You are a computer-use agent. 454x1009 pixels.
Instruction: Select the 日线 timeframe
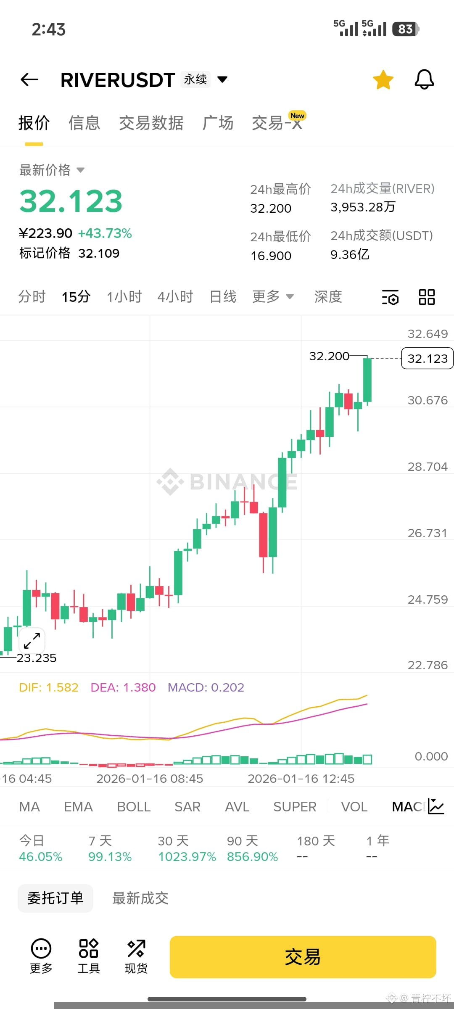(x=223, y=297)
